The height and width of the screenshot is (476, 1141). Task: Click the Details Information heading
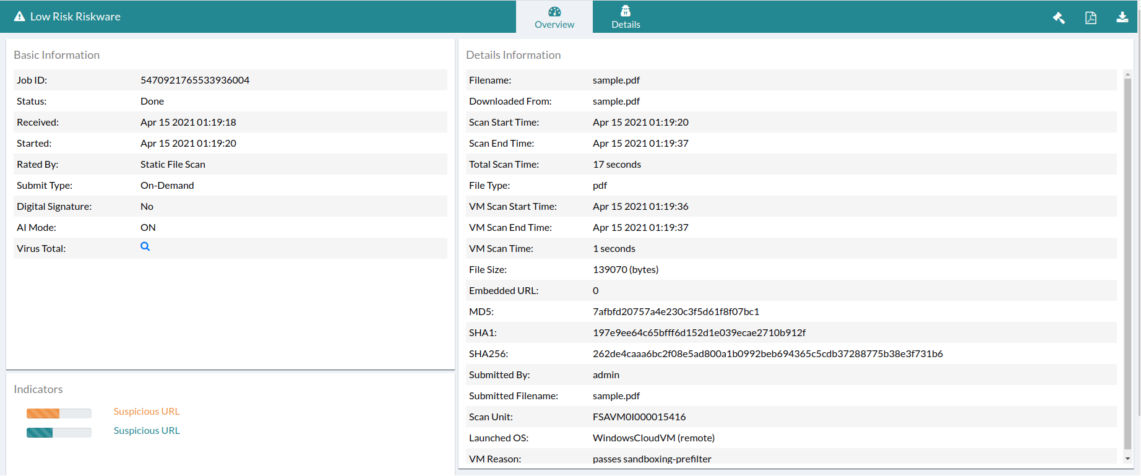pyautogui.click(x=514, y=55)
